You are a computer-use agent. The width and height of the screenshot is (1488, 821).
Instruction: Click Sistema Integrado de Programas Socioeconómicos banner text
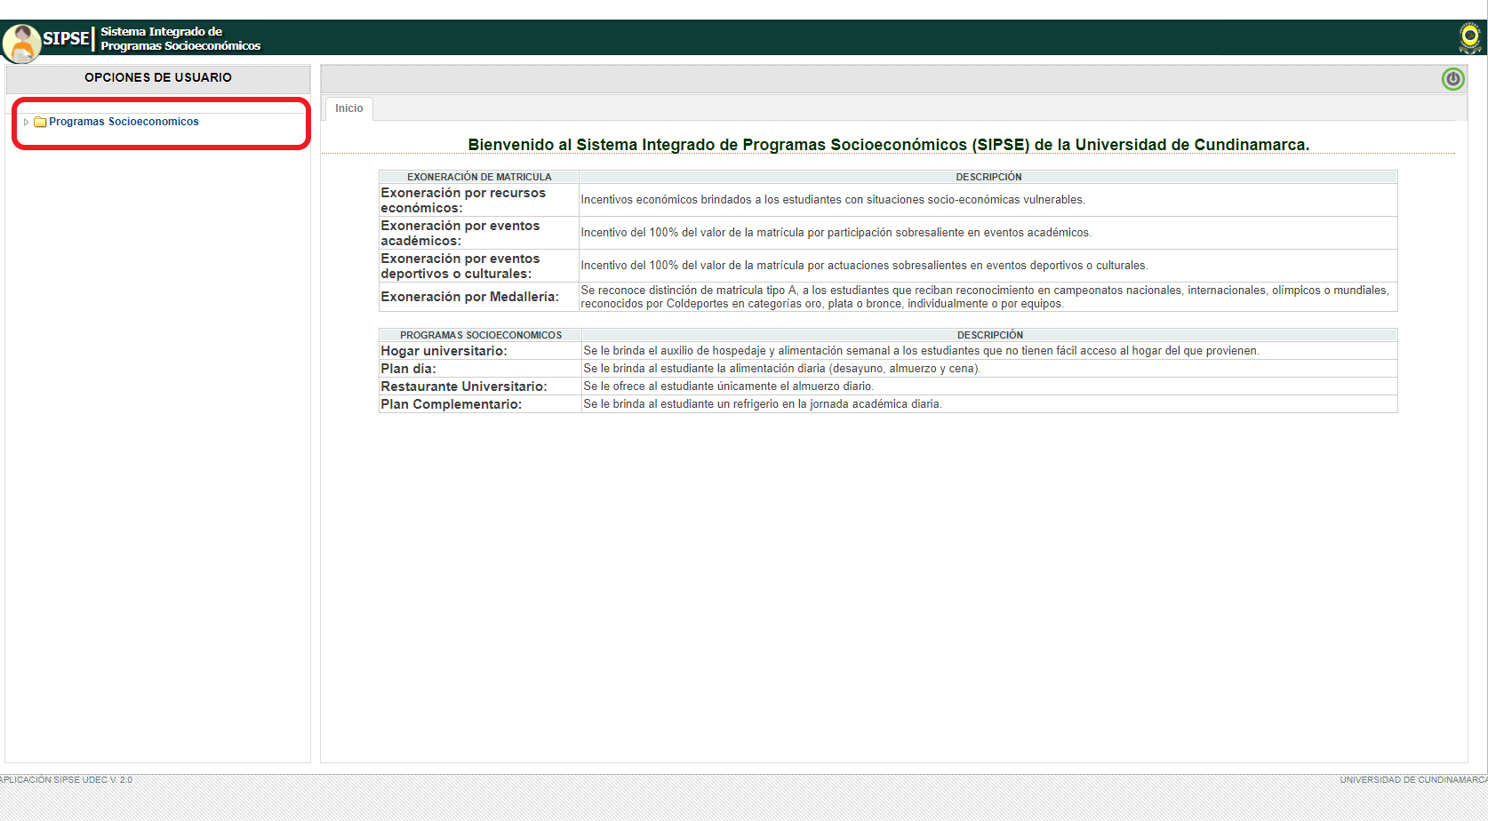coord(180,38)
